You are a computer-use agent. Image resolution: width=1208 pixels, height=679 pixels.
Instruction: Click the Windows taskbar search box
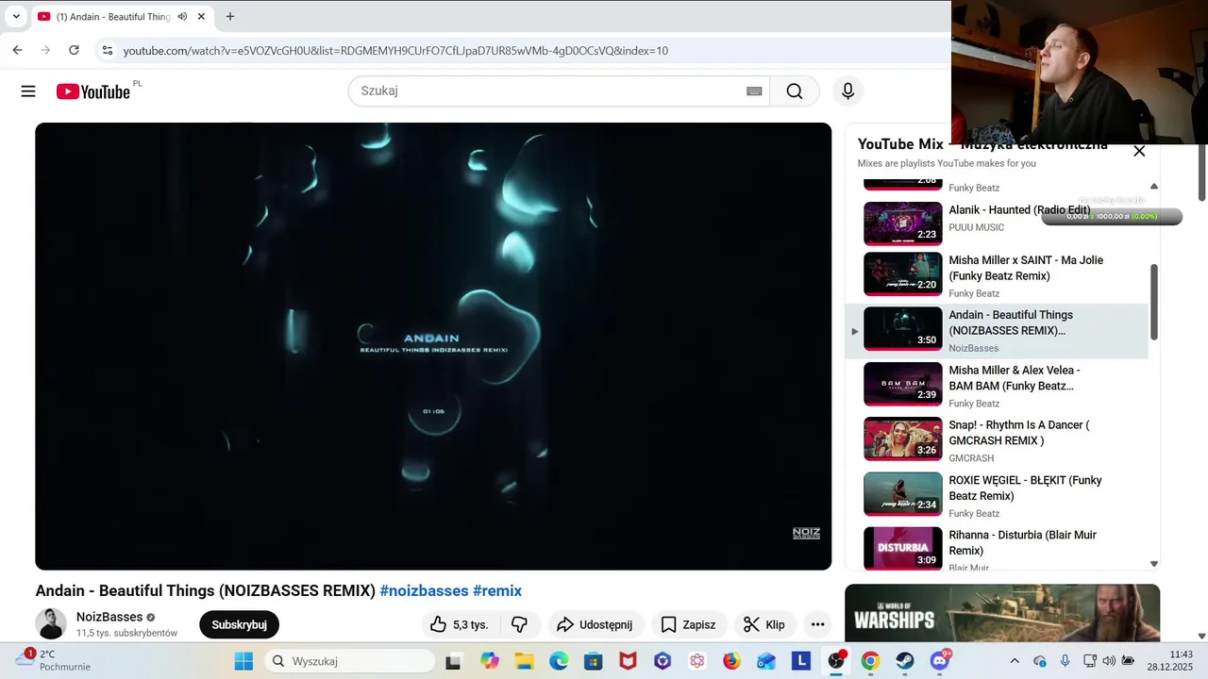(x=350, y=661)
